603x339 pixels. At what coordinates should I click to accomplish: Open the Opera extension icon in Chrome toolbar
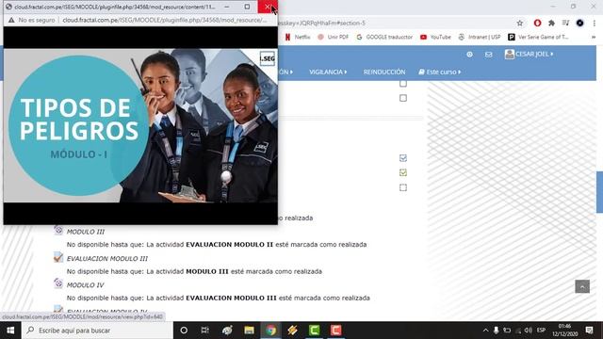[537, 23]
